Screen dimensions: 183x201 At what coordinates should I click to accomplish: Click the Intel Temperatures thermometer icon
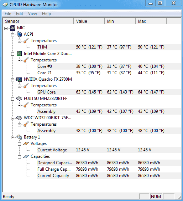[x=26, y=60]
